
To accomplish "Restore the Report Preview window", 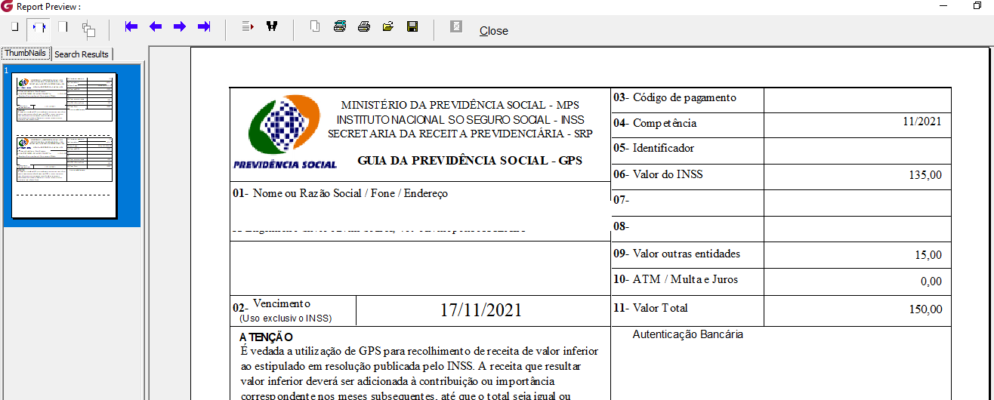I will click(977, 5).
